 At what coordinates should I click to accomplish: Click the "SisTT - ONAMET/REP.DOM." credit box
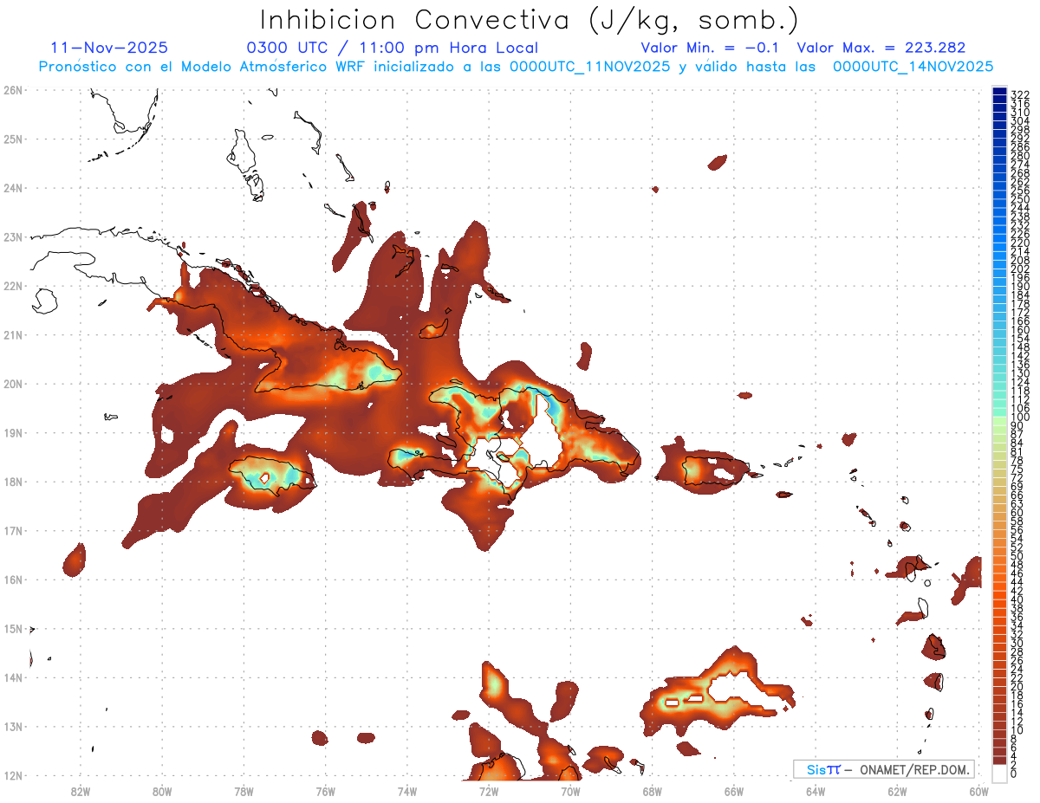point(884,769)
